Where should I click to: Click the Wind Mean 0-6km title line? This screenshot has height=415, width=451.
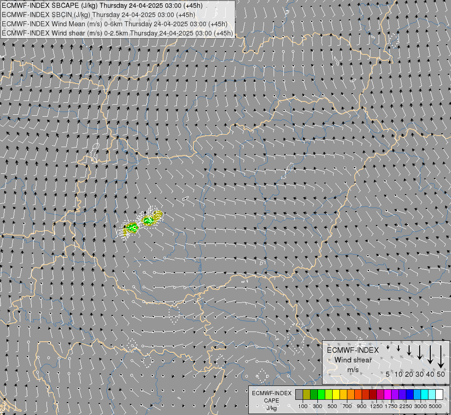pos(115,24)
